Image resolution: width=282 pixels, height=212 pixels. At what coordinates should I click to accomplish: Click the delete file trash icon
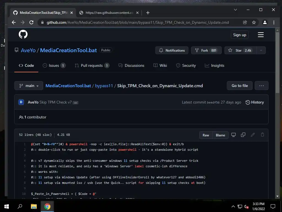[x=262, y=135]
